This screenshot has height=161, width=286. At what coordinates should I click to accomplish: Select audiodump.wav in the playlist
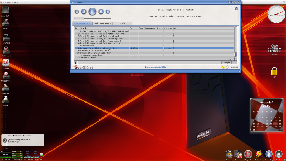[154, 46]
